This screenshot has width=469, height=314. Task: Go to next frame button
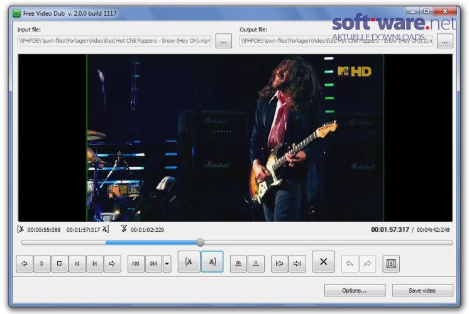pos(94,264)
